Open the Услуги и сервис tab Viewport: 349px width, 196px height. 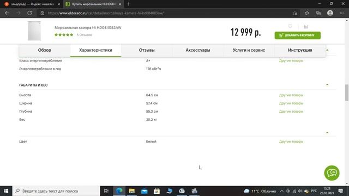pyautogui.click(x=249, y=50)
